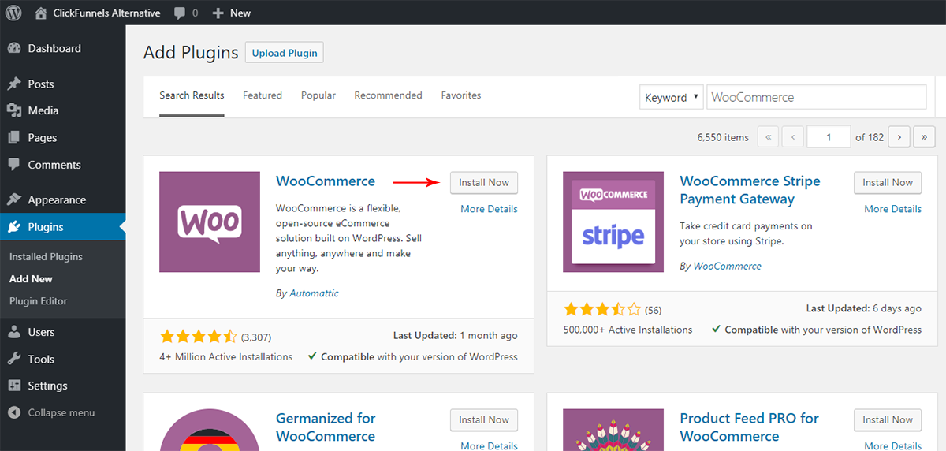Image resolution: width=946 pixels, height=451 pixels.
Task: Select Add New in Plugins submenu
Action: pyautogui.click(x=31, y=279)
